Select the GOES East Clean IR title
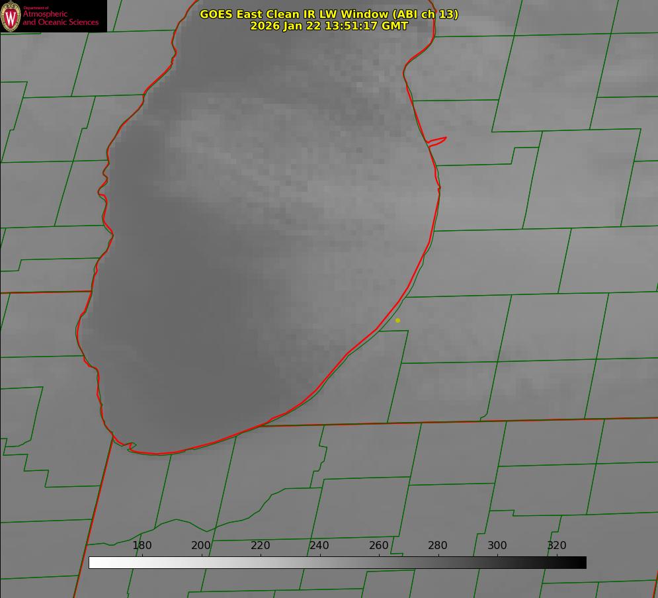Screen dimensions: 658x598 coord(329,14)
